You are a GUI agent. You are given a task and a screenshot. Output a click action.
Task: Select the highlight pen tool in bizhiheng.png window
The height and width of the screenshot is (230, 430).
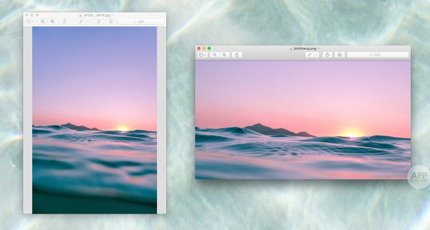click(309, 55)
